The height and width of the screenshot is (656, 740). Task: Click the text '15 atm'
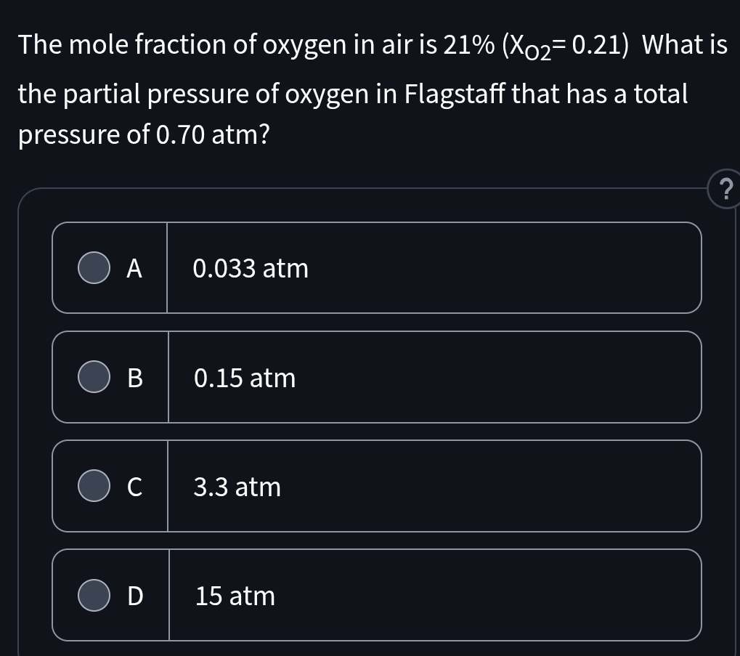click(234, 595)
